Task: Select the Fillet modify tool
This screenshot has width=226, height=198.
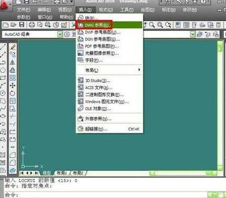Action: (x=13, y=162)
